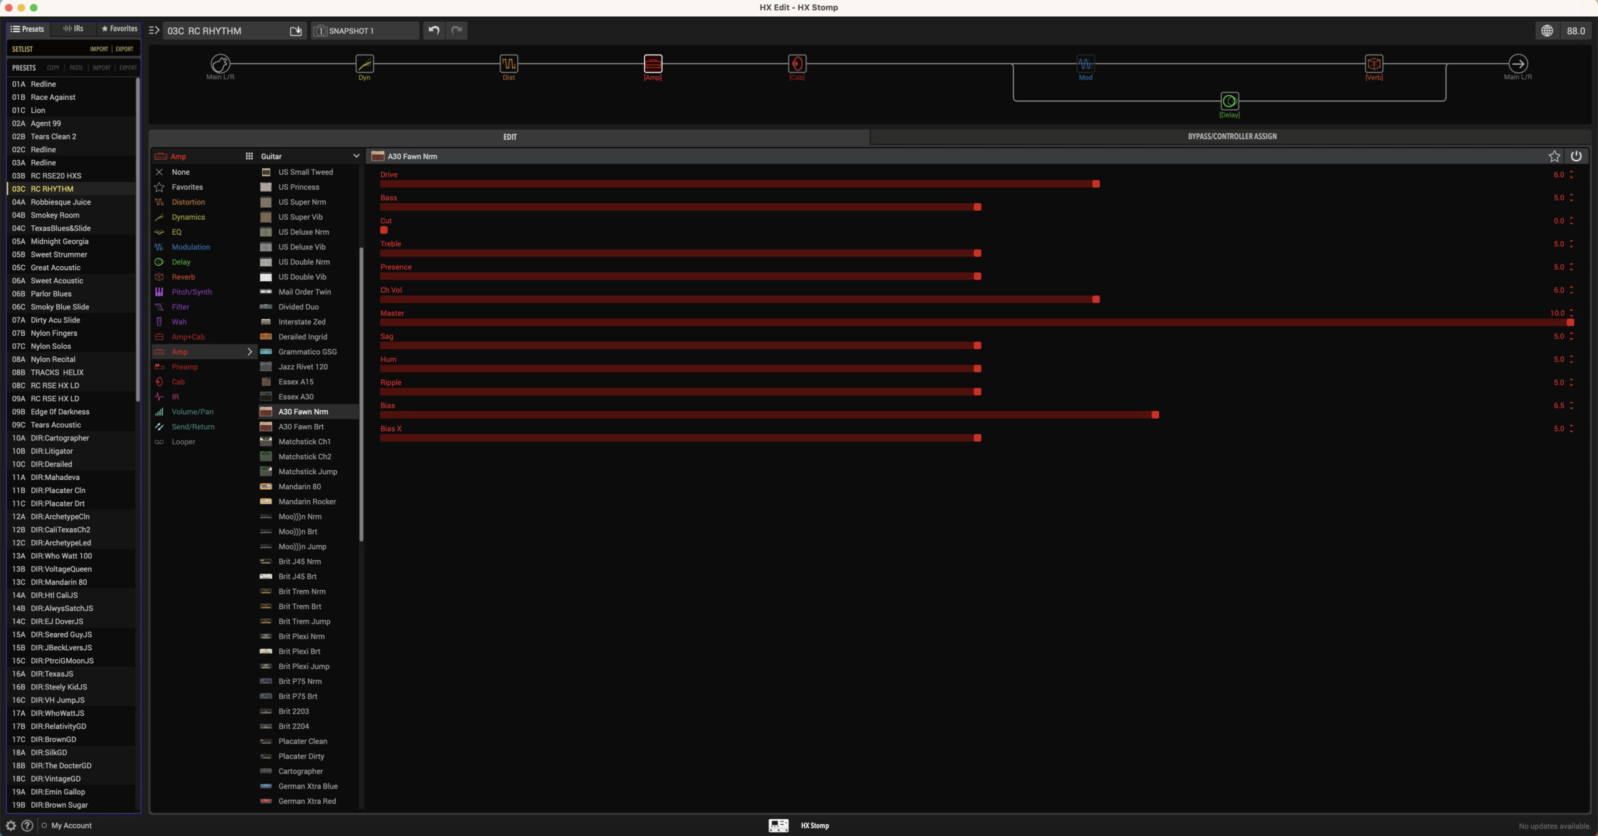Click the globe icon near tempo
The image size is (1598, 836).
tap(1547, 31)
